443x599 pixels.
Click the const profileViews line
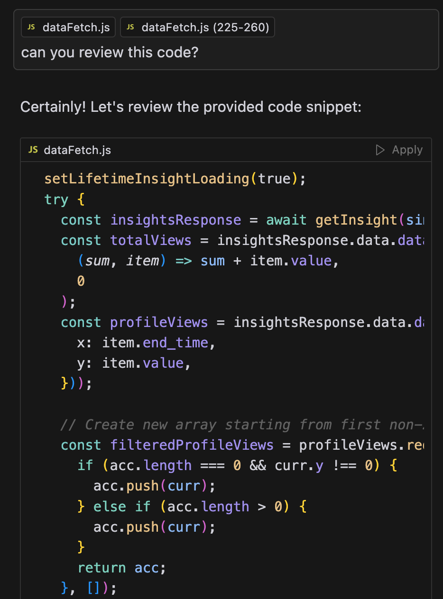tap(242, 322)
